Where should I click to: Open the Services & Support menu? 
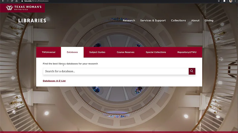[x=153, y=20]
